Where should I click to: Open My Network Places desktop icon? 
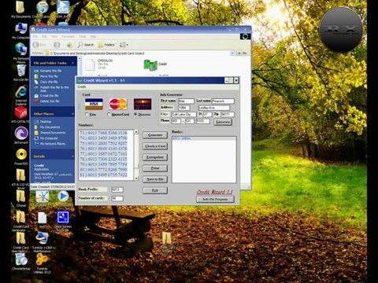[21, 53]
